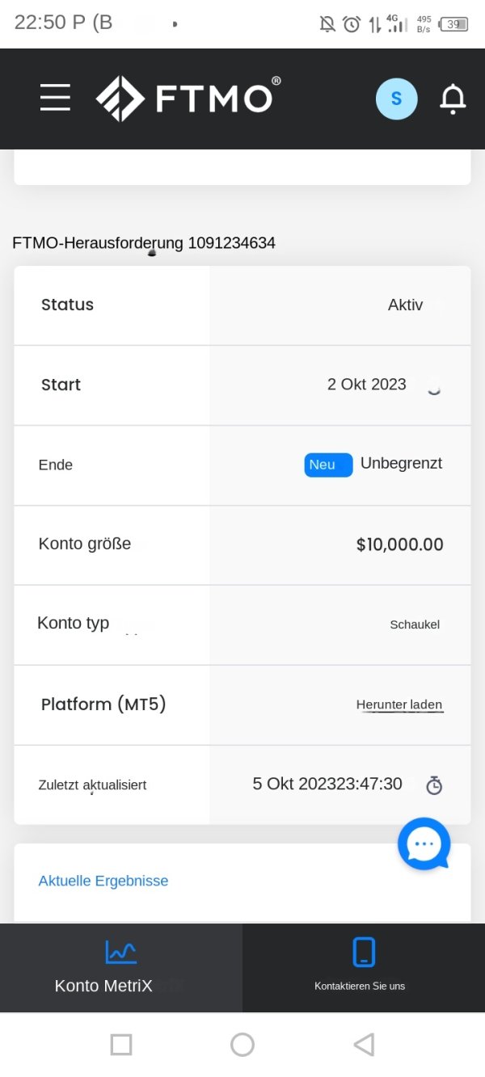Viewport: 485px width, 1077px height.
Task: Tap the Android back button
Action: coord(364,1045)
